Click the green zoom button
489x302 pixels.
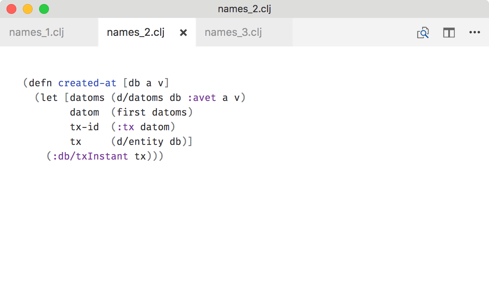(44, 9)
